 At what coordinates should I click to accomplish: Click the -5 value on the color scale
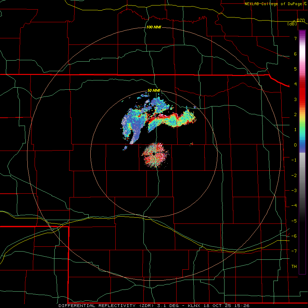pyautogui.click(x=294, y=221)
